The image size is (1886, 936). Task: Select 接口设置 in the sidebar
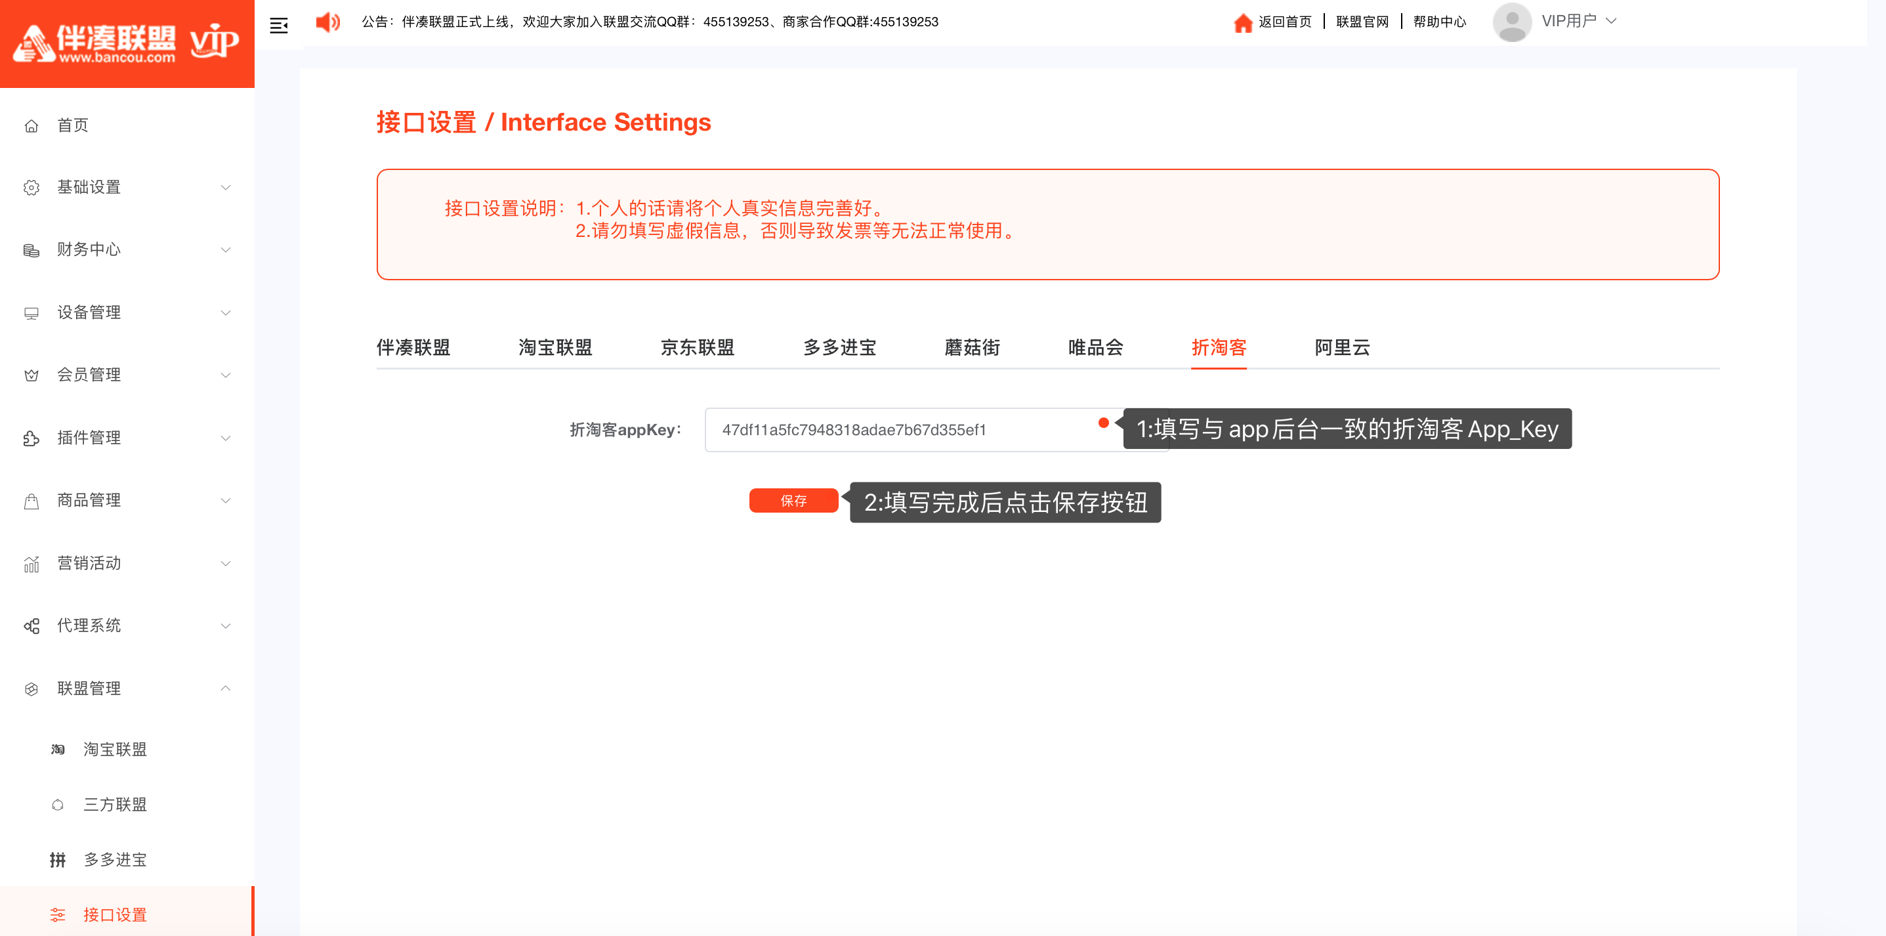coord(115,915)
